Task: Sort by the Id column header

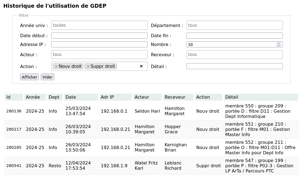Action: pos(14,97)
